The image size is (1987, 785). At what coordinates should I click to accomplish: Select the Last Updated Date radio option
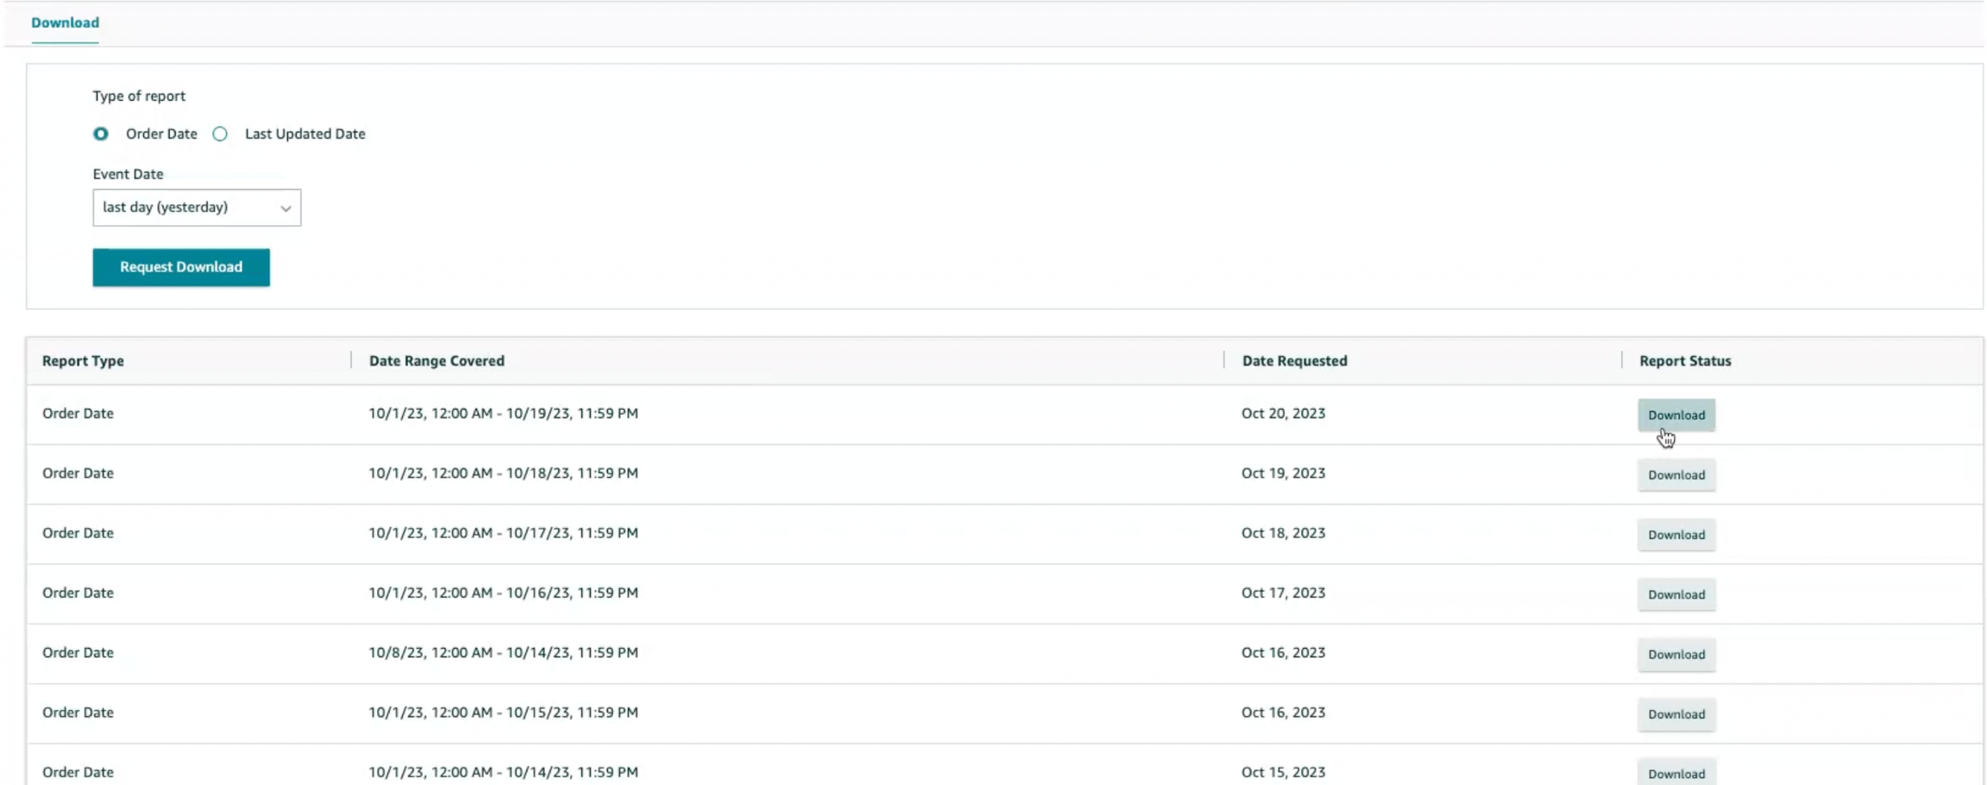click(221, 134)
